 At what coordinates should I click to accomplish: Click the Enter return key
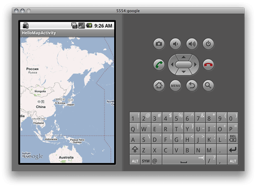[x=232, y=149]
